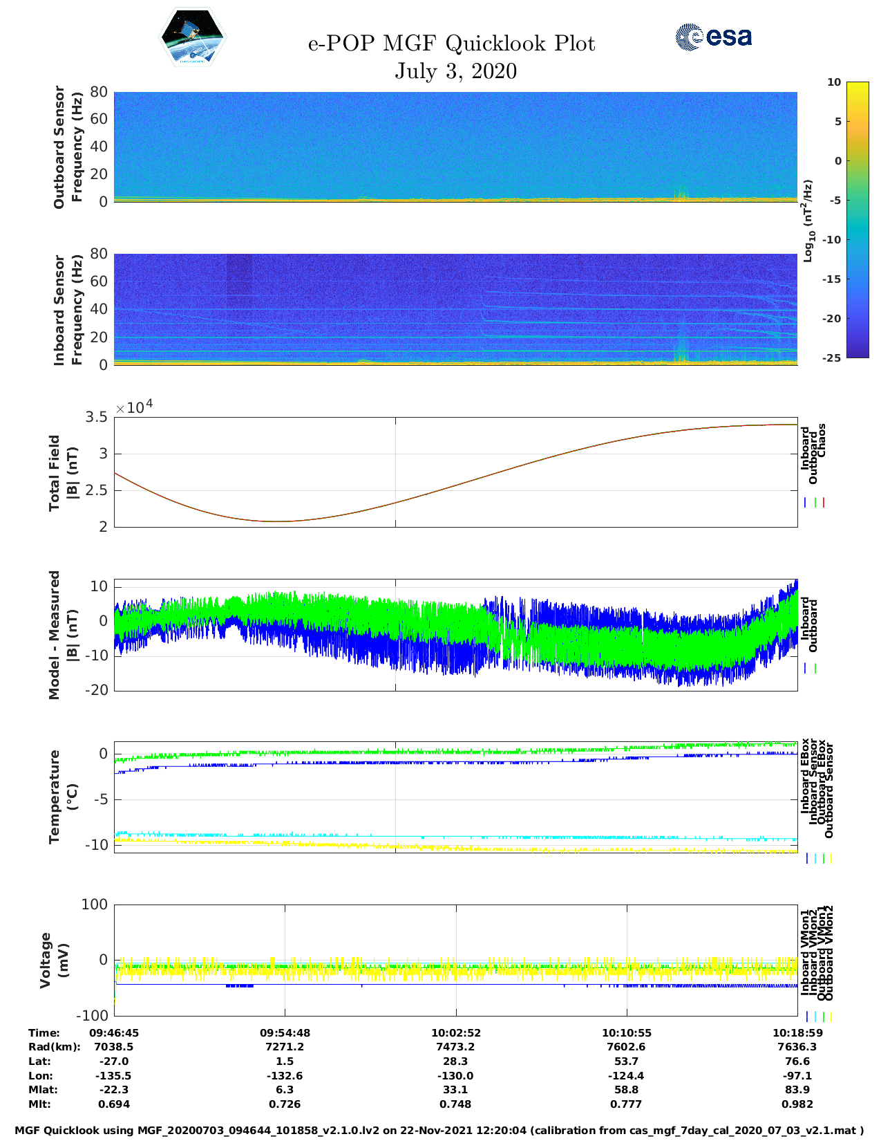
Task: Click the MGF Quicklook footer caption text
Action: 439,1131
